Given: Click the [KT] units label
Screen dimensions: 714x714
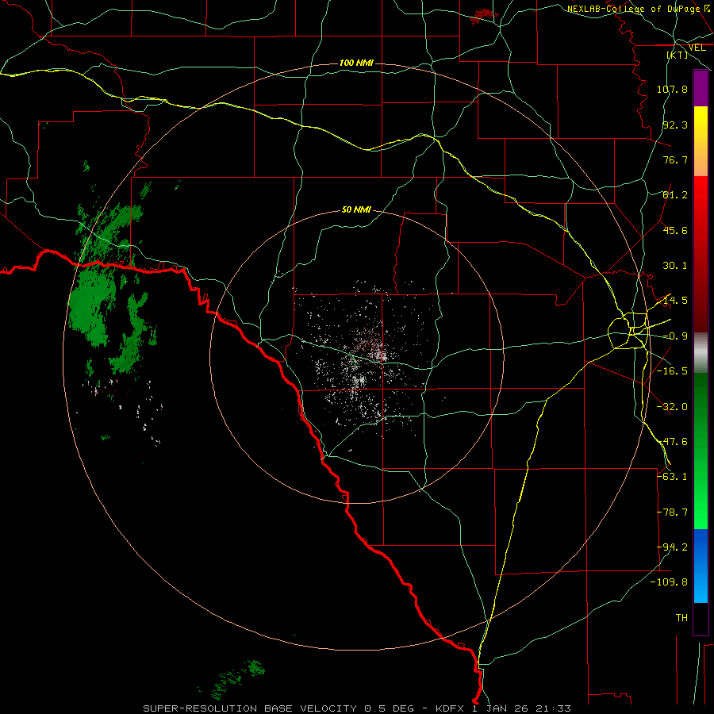Looking at the screenshot, I should click(678, 55).
